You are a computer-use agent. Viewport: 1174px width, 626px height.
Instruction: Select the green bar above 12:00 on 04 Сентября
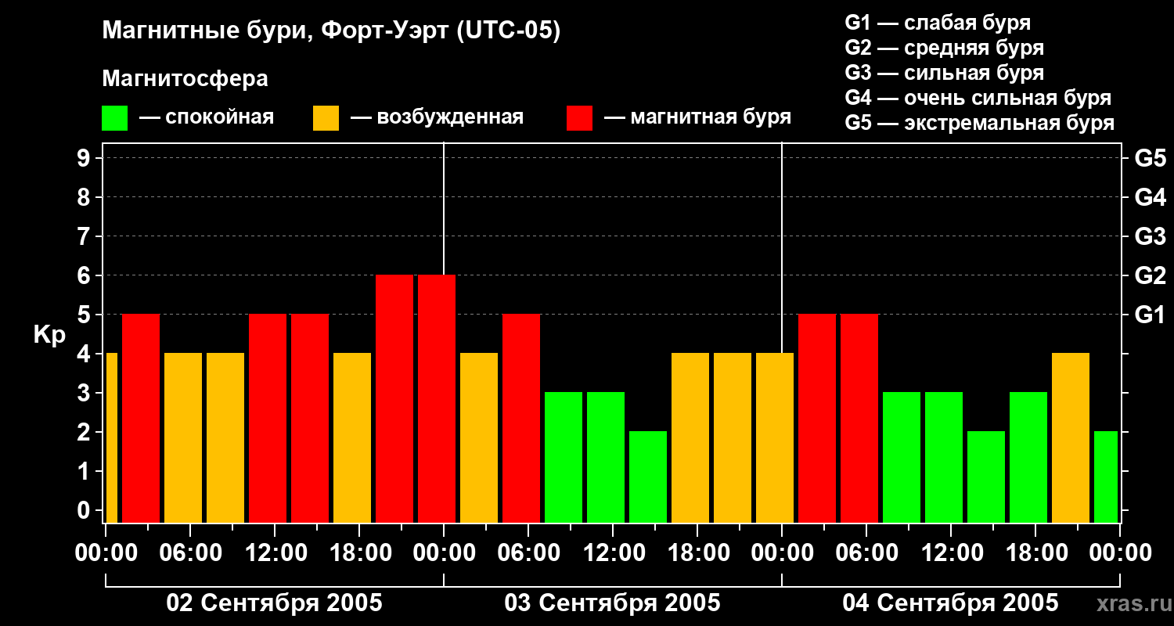point(944,458)
